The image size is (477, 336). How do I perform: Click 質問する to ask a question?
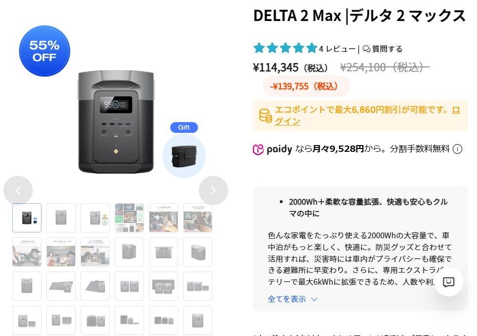coord(387,49)
